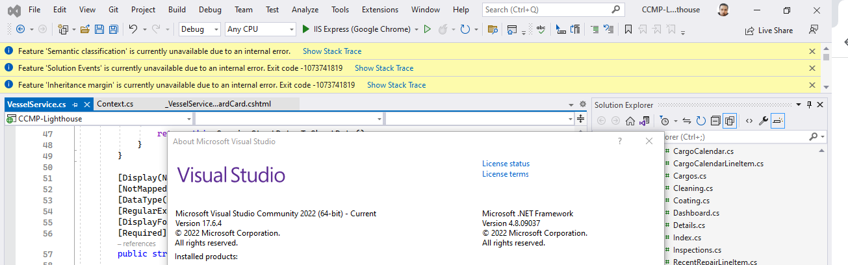The image size is (848, 265).
Task: Click the Solution Explorer Home icon
Action: tap(630, 121)
